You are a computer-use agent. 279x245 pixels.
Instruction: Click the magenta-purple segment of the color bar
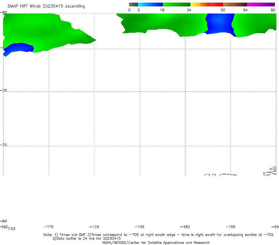coord(261,5)
